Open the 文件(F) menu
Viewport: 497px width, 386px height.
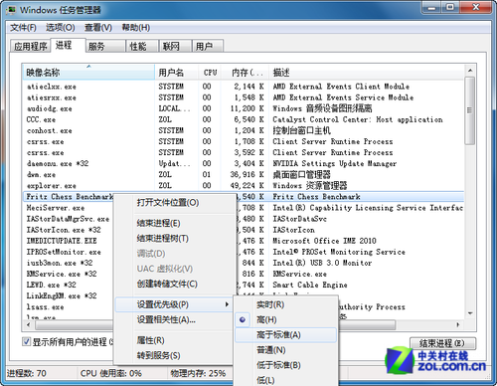[23, 28]
